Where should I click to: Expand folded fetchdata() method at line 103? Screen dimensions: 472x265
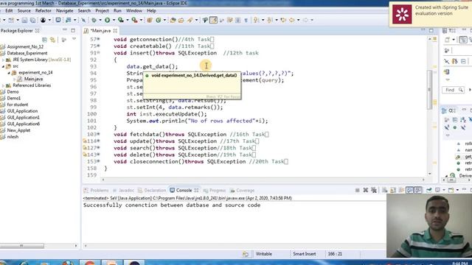pyautogui.click(x=98, y=134)
